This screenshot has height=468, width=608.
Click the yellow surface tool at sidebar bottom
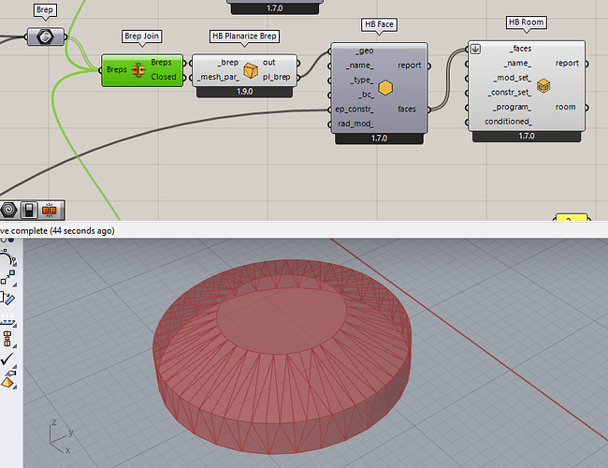point(8,380)
